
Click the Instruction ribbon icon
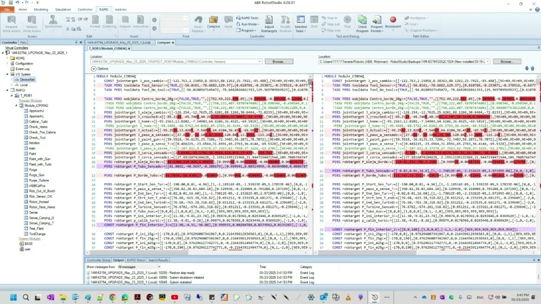click(140, 19)
